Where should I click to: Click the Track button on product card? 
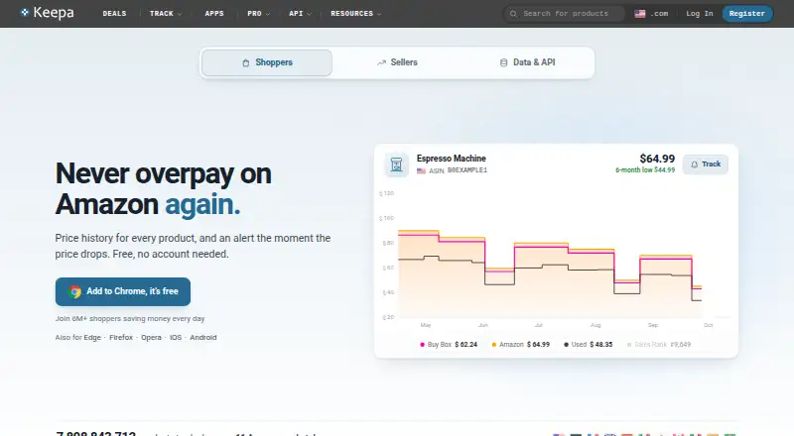coord(706,164)
